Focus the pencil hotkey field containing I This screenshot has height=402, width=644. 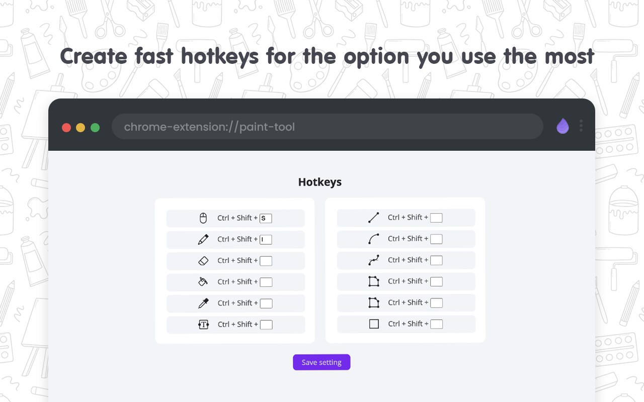[x=266, y=240]
